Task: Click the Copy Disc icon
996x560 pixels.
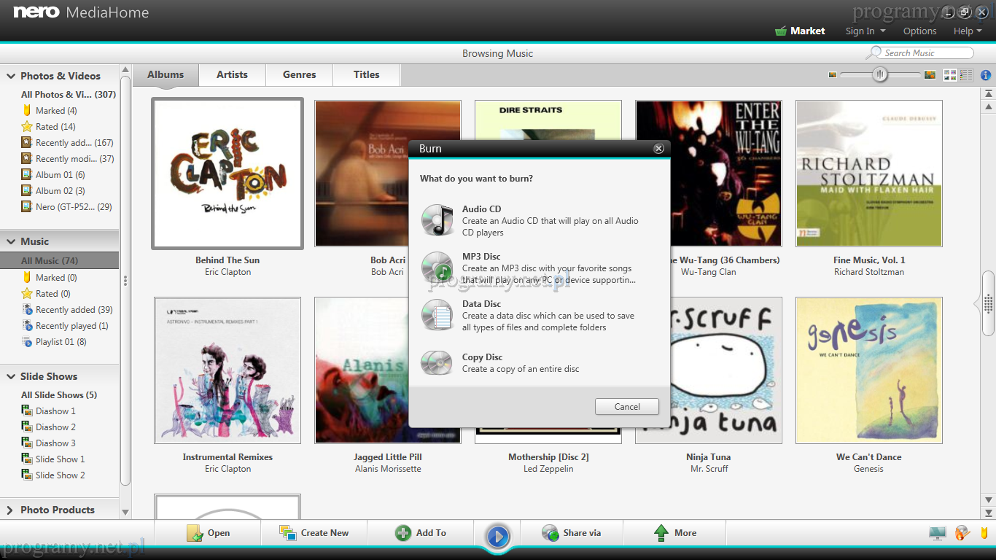Action: (x=437, y=362)
